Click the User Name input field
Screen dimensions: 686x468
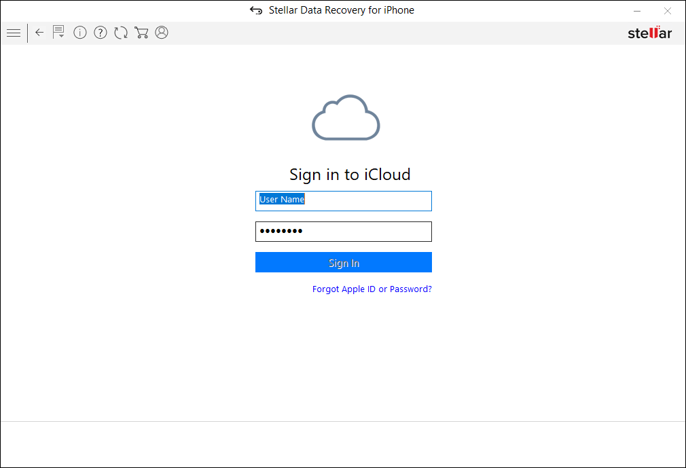[344, 201]
